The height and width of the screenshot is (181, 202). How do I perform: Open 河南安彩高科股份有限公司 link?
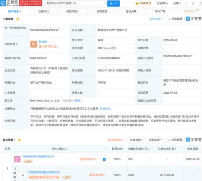point(44,173)
